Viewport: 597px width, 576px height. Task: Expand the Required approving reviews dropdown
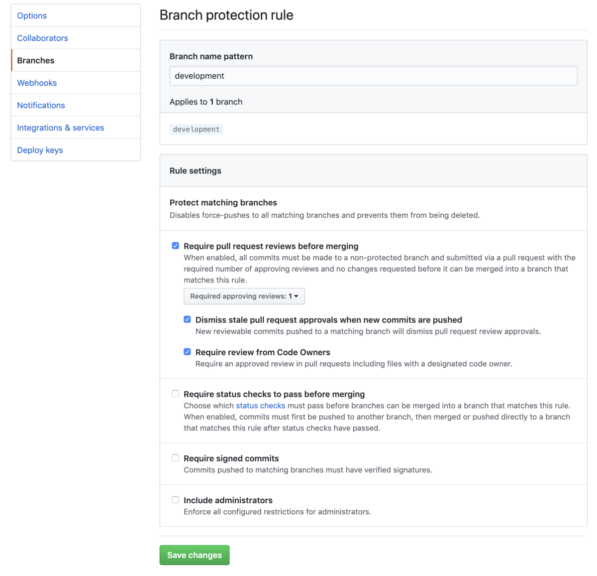point(244,296)
